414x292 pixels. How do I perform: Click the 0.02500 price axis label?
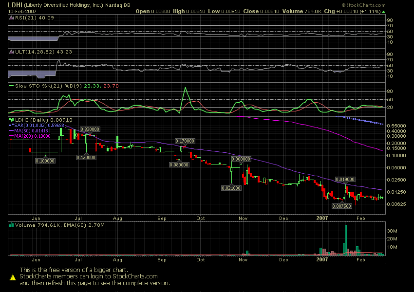[396, 180]
